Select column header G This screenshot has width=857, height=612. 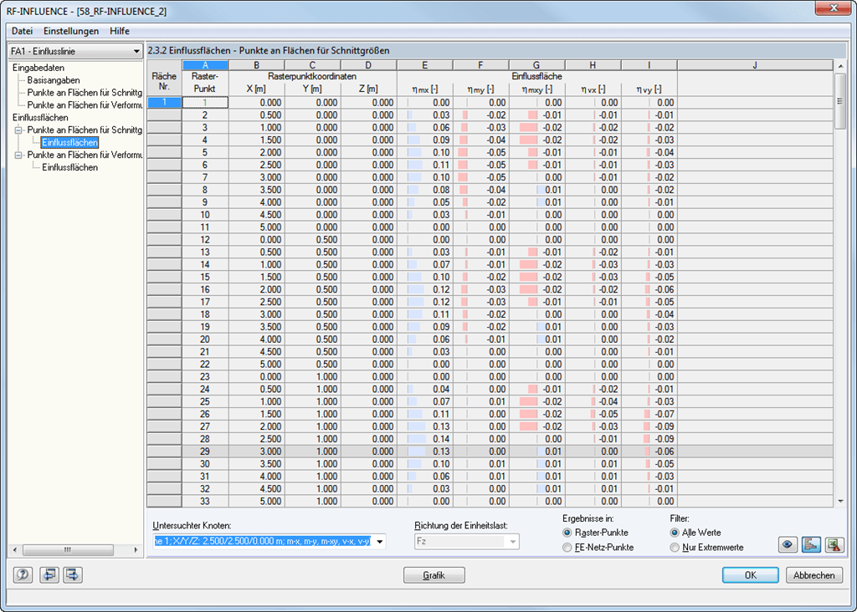536,65
